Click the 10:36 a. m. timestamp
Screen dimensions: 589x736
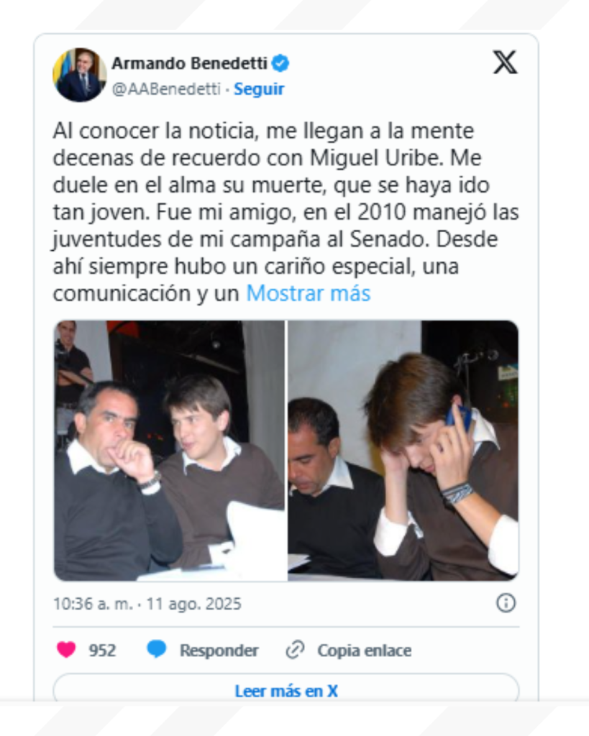(x=93, y=604)
